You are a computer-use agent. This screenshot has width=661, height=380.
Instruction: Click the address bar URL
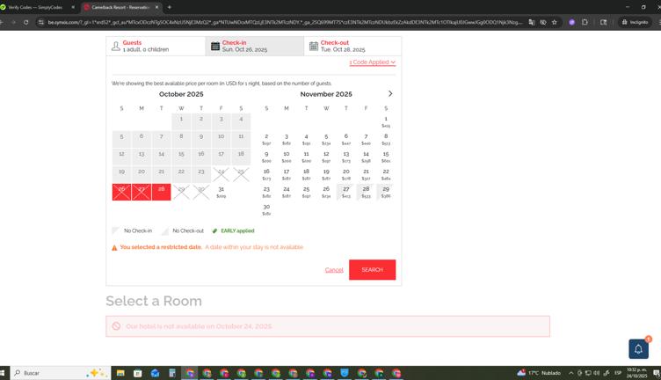[285, 22]
